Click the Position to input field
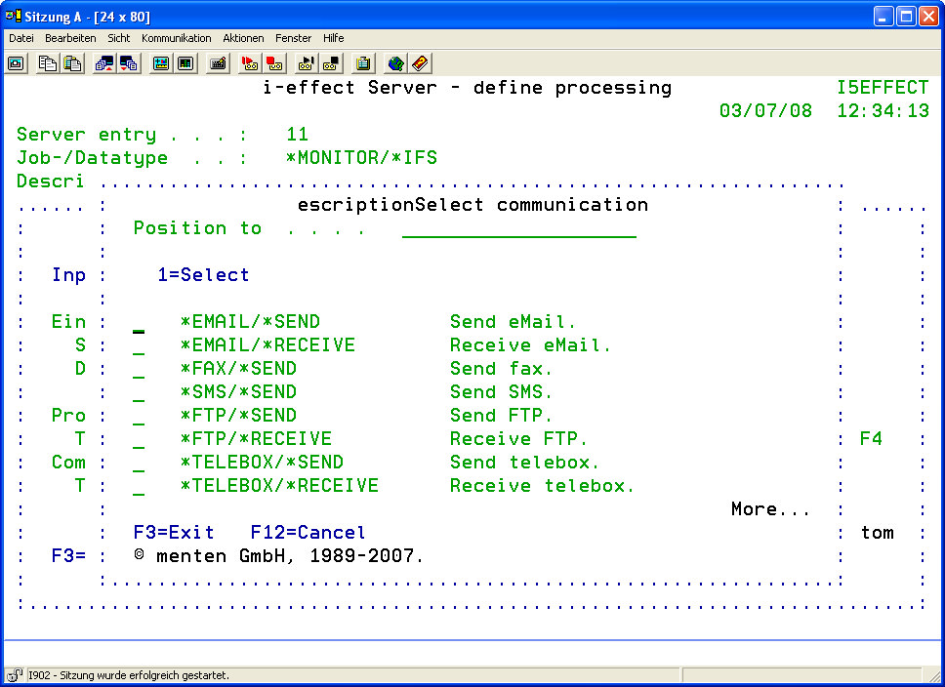945x687 pixels. (x=518, y=229)
